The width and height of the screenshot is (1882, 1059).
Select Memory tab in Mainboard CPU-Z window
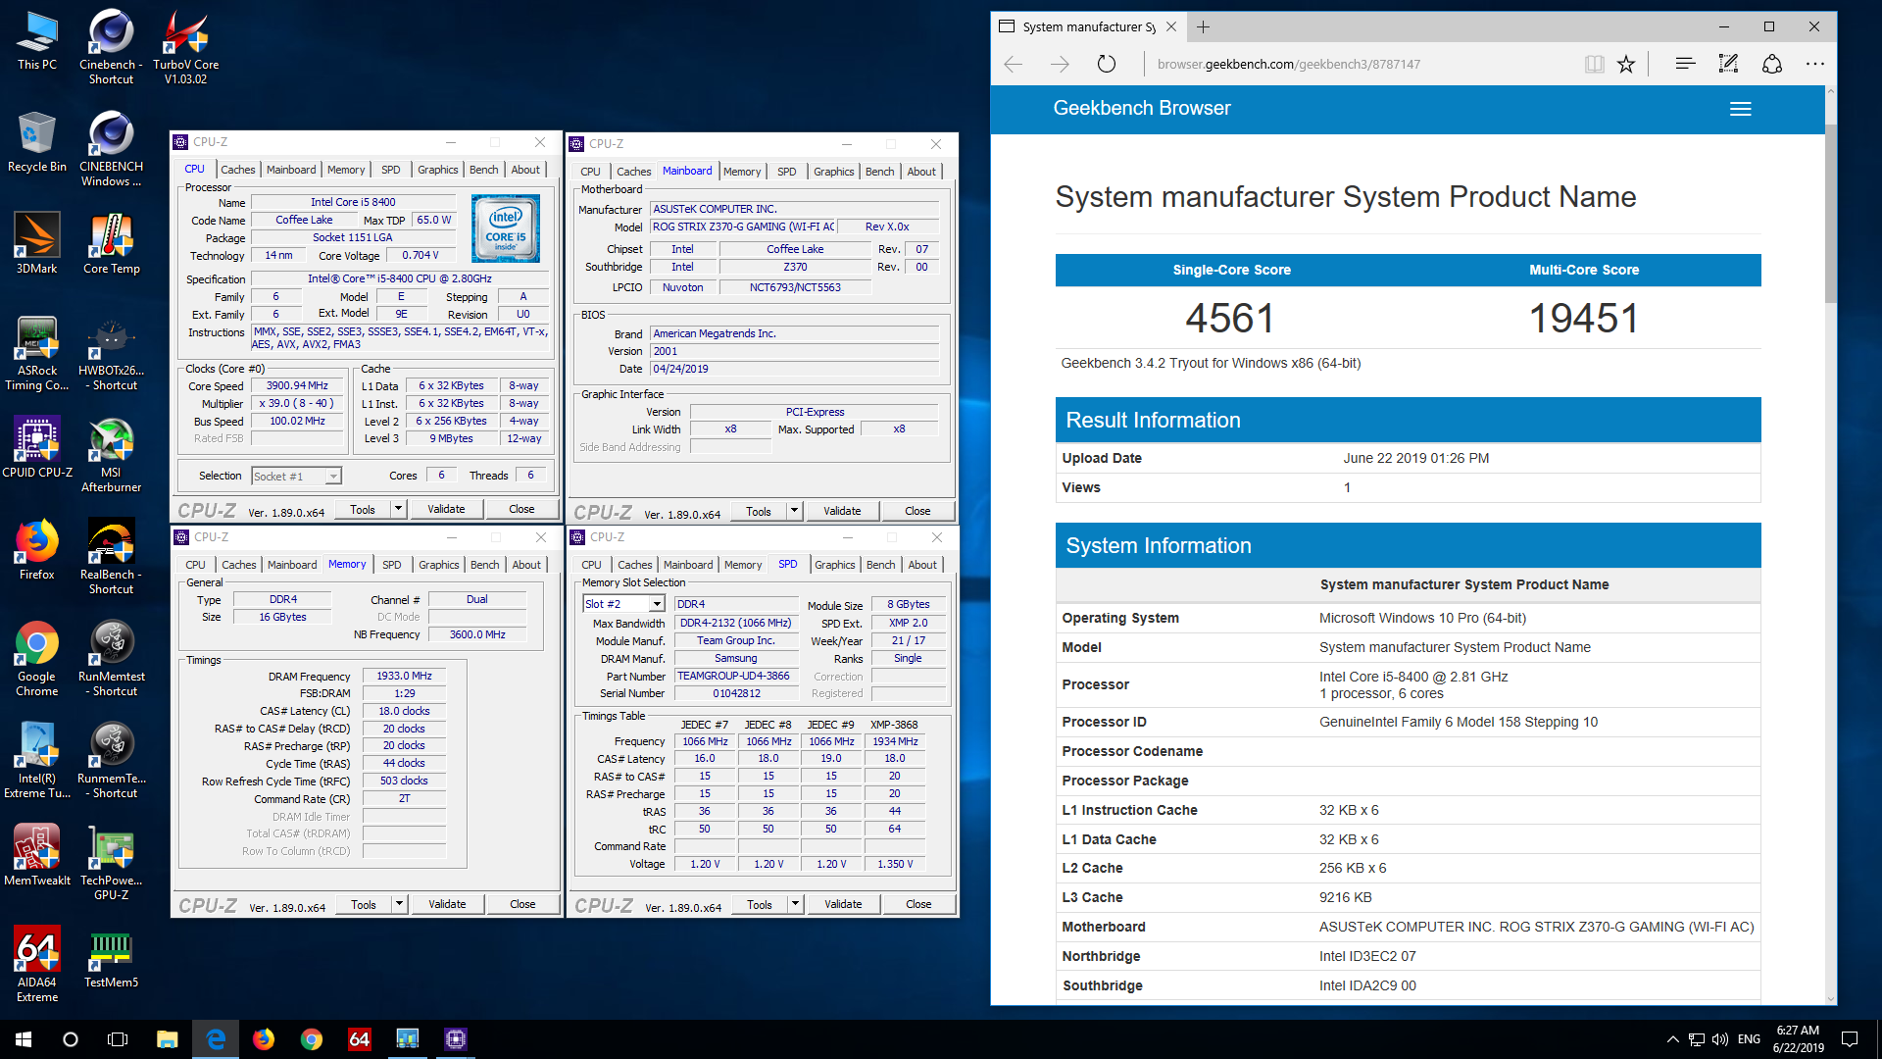[x=741, y=172]
